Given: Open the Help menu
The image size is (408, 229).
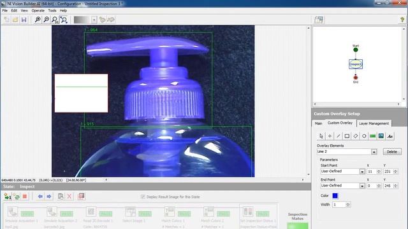Looking at the screenshot, I should (63, 11).
